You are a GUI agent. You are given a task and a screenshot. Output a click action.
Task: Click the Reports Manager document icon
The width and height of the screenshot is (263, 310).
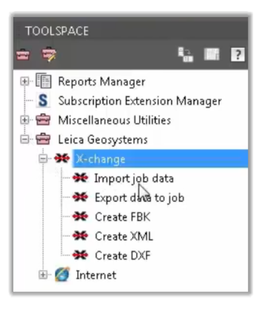(x=44, y=81)
